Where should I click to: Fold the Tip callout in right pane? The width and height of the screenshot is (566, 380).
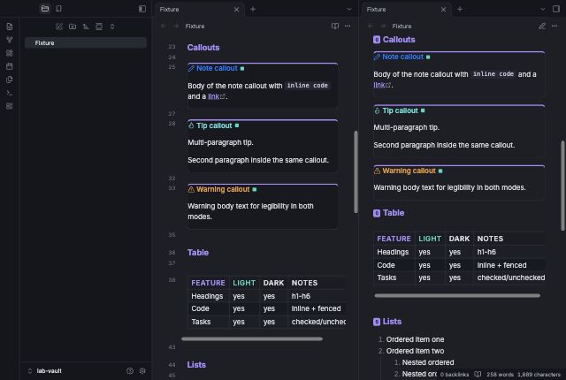tap(423, 110)
